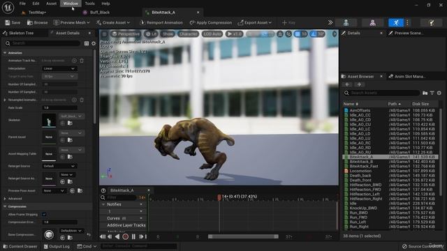Play animation in reverse
447x251 pixels.
pos(117,236)
